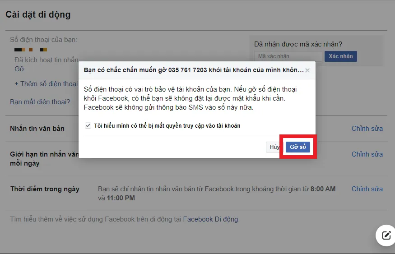The height and width of the screenshot is (254, 395).
Task: Click the Hủy button in dialog
Action: 274,147
